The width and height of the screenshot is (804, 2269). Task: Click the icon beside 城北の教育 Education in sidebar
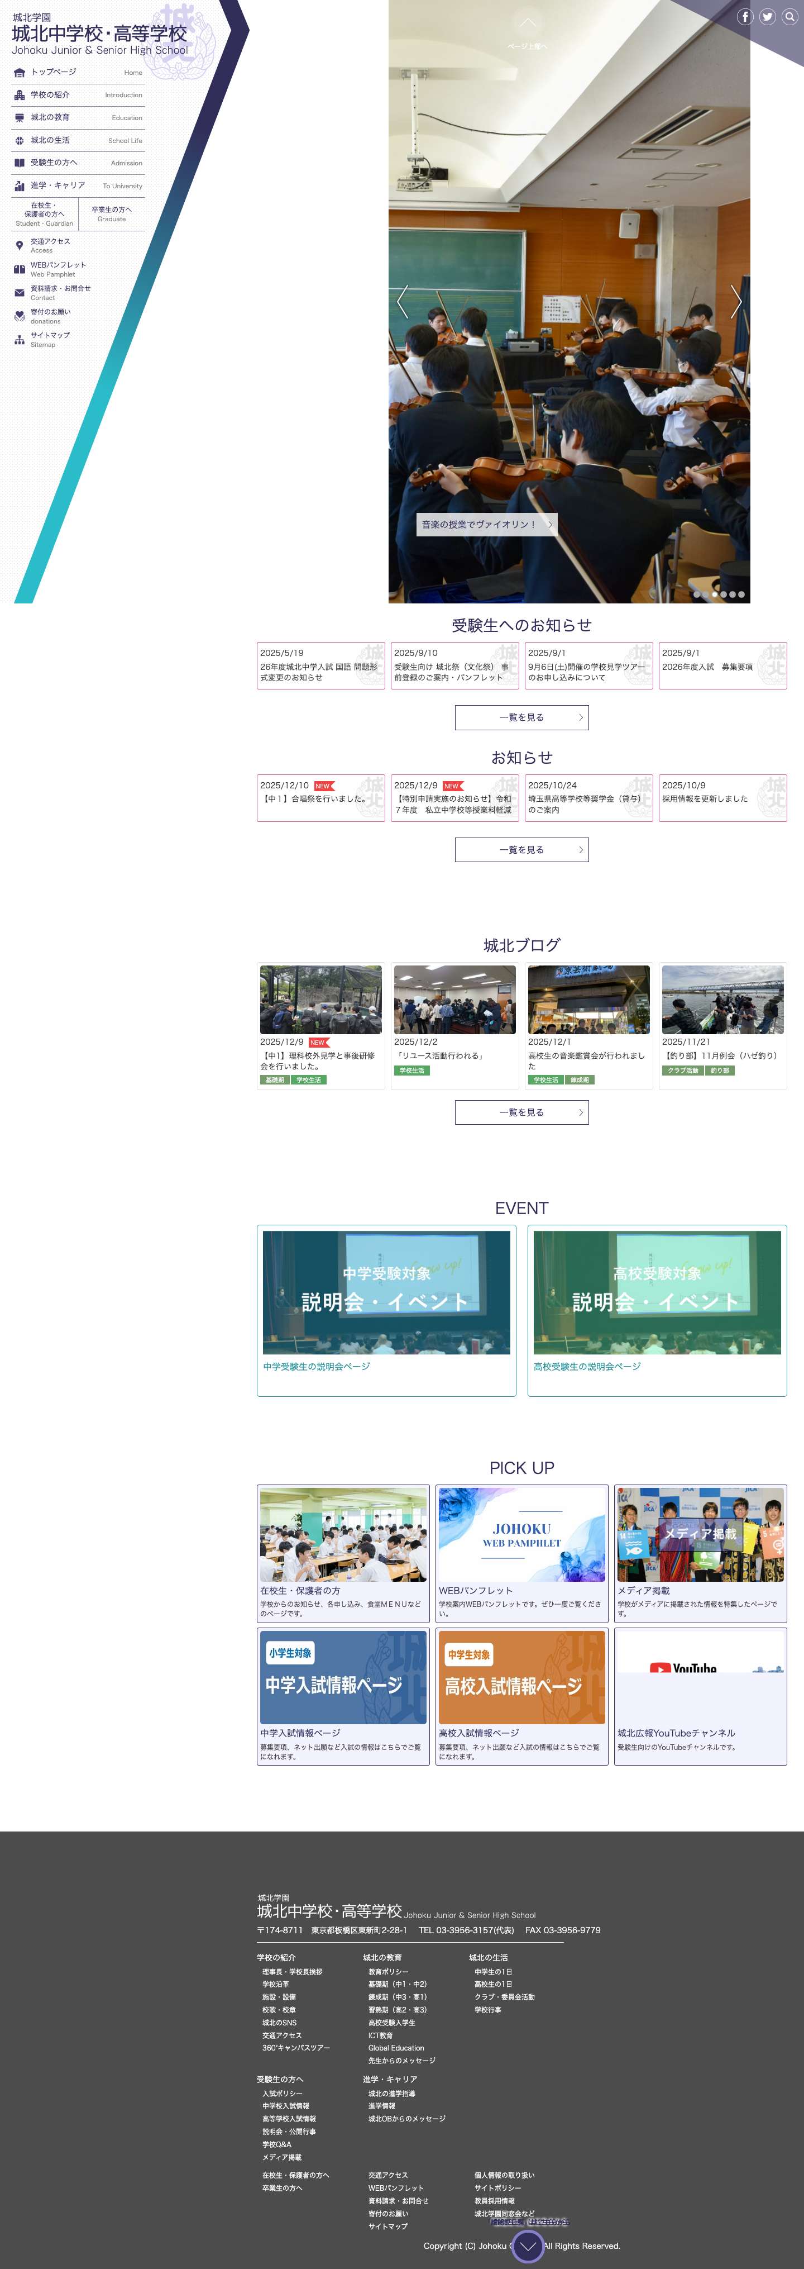pyautogui.click(x=20, y=118)
